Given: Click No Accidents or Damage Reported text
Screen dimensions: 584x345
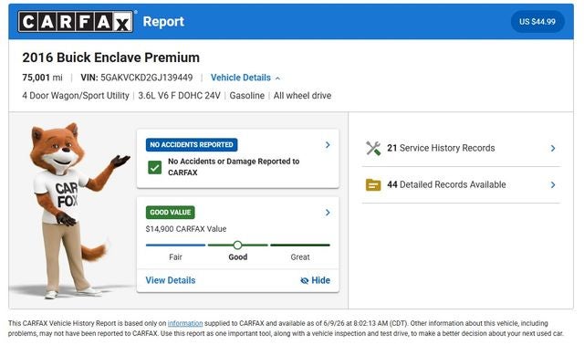Looking at the screenshot, I should click(234, 167).
